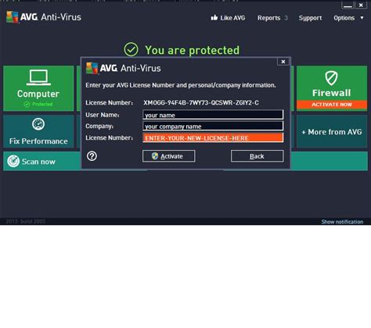Select the existing license number text XMOGG-94F4B

coord(201,102)
